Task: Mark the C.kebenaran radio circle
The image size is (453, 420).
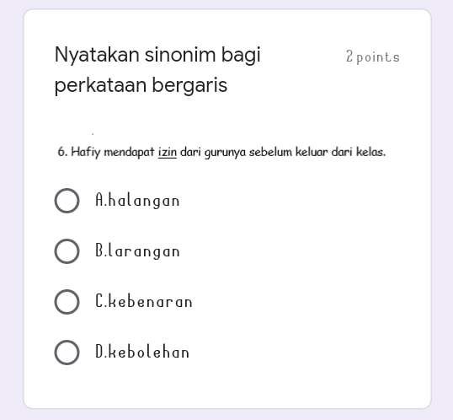Action: 67,302
